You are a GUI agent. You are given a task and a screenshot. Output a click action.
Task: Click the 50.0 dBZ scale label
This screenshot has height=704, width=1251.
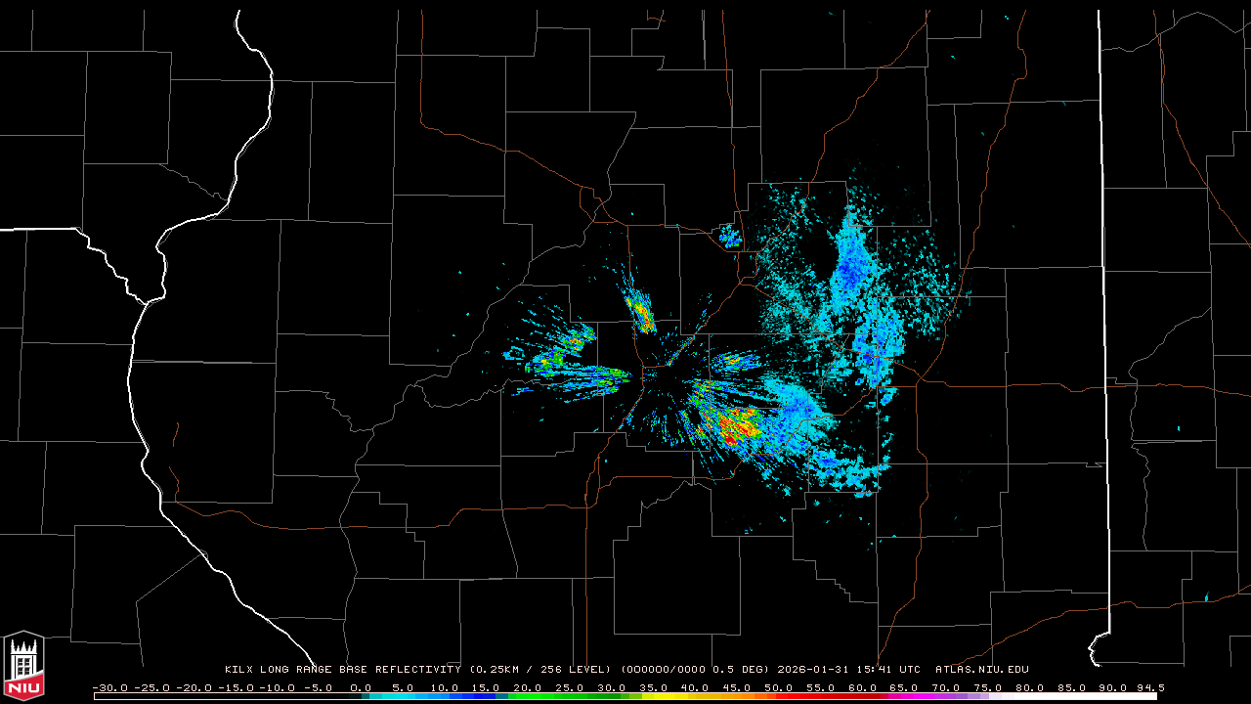[x=779, y=687]
